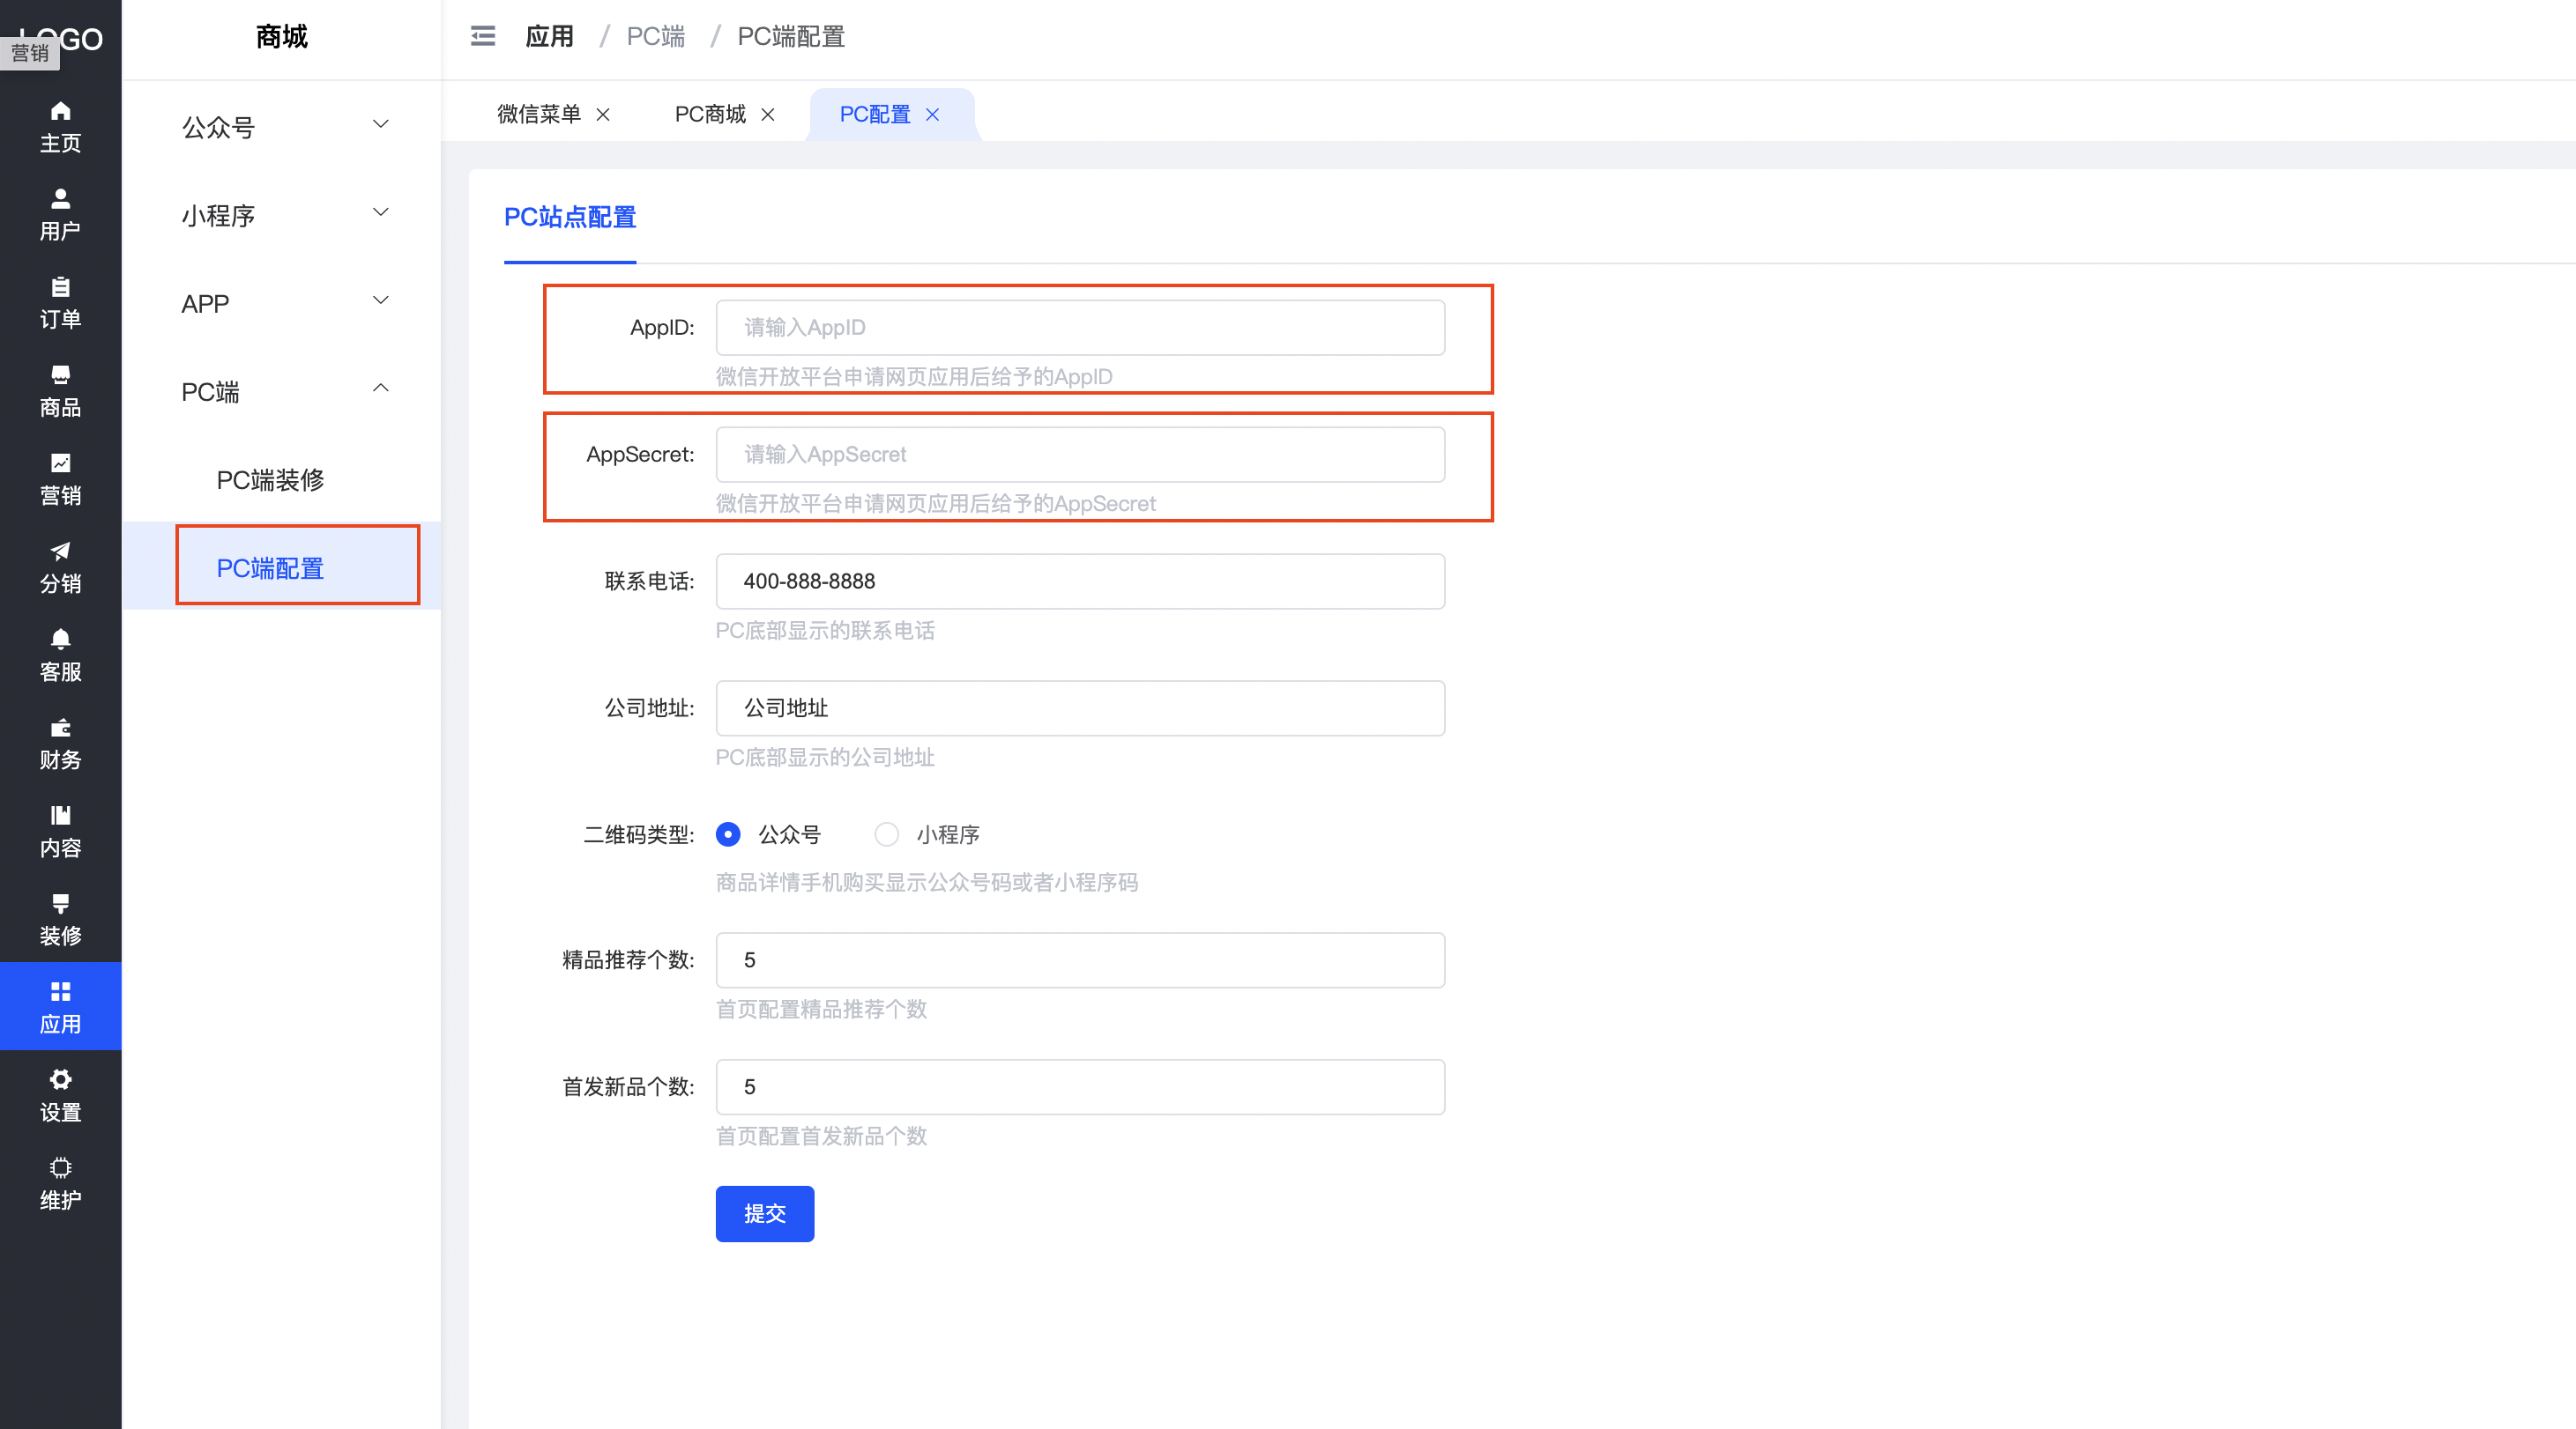The image size is (2576, 1429).
Task: Click the home 主页 sidebar icon
Action: tap(60, 111)
